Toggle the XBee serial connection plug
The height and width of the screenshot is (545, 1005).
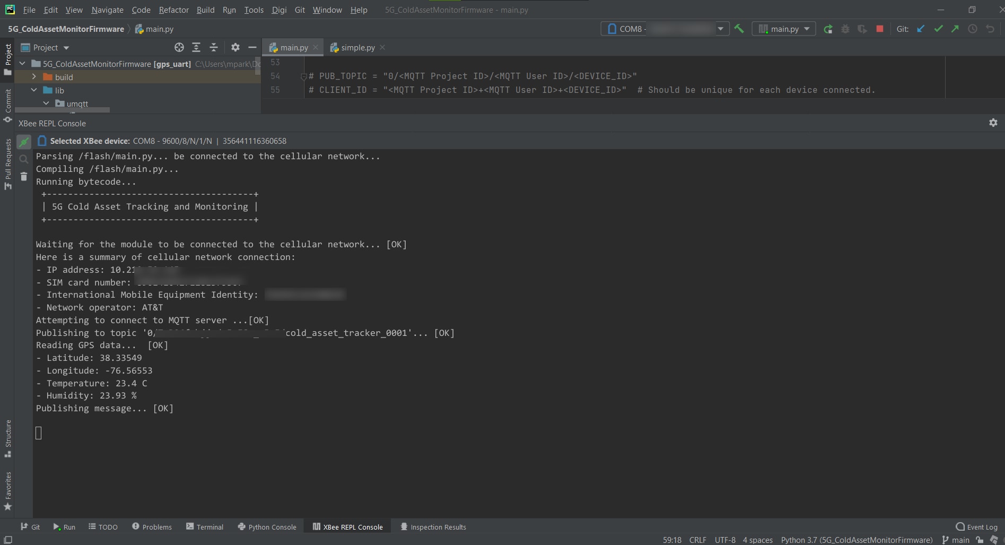(23, 141)
